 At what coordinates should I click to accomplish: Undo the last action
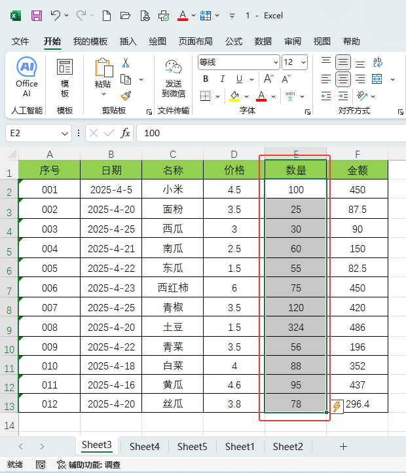[56, 15]
